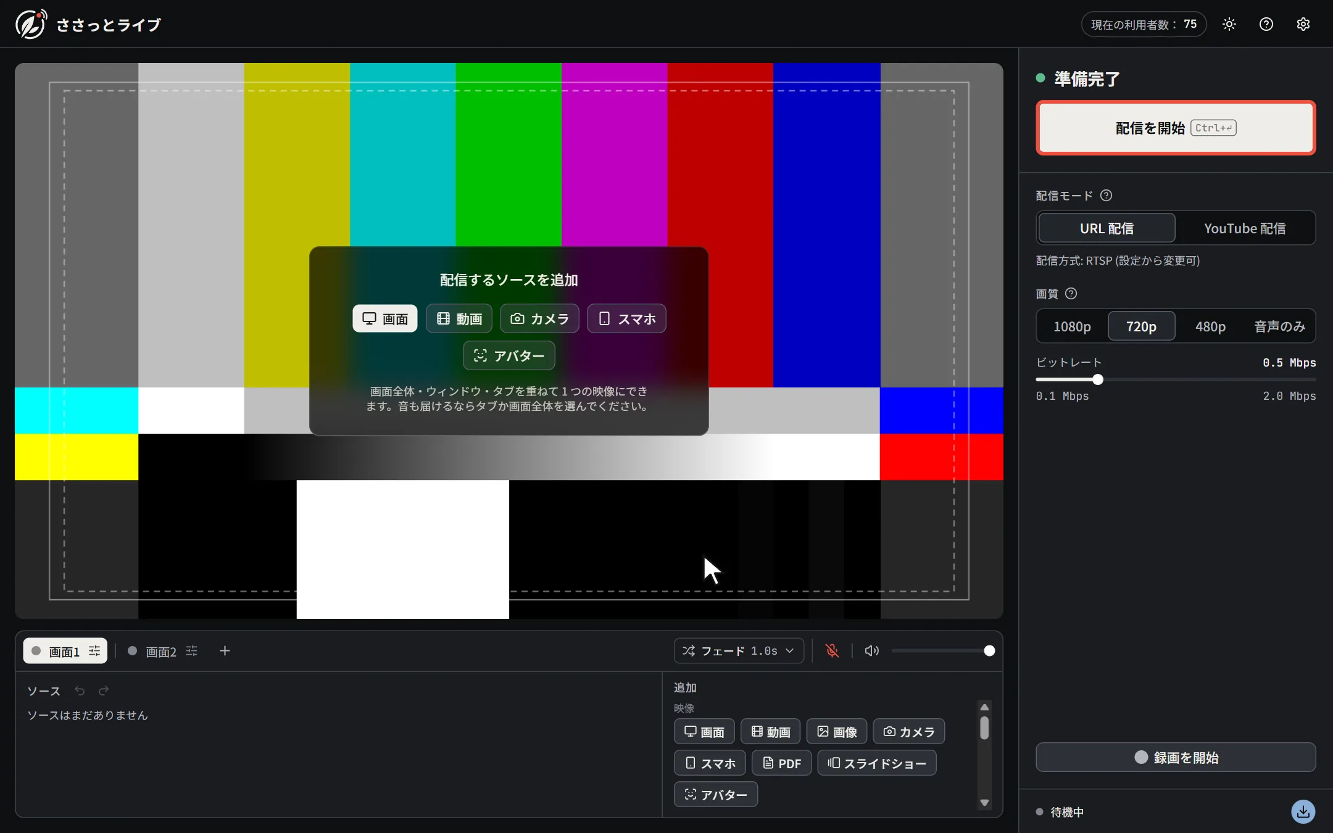This screenshot has height=833, width=1333.
Task: Open 画面2 scene settings sliders icon
Action: click(x=192, y=651)
